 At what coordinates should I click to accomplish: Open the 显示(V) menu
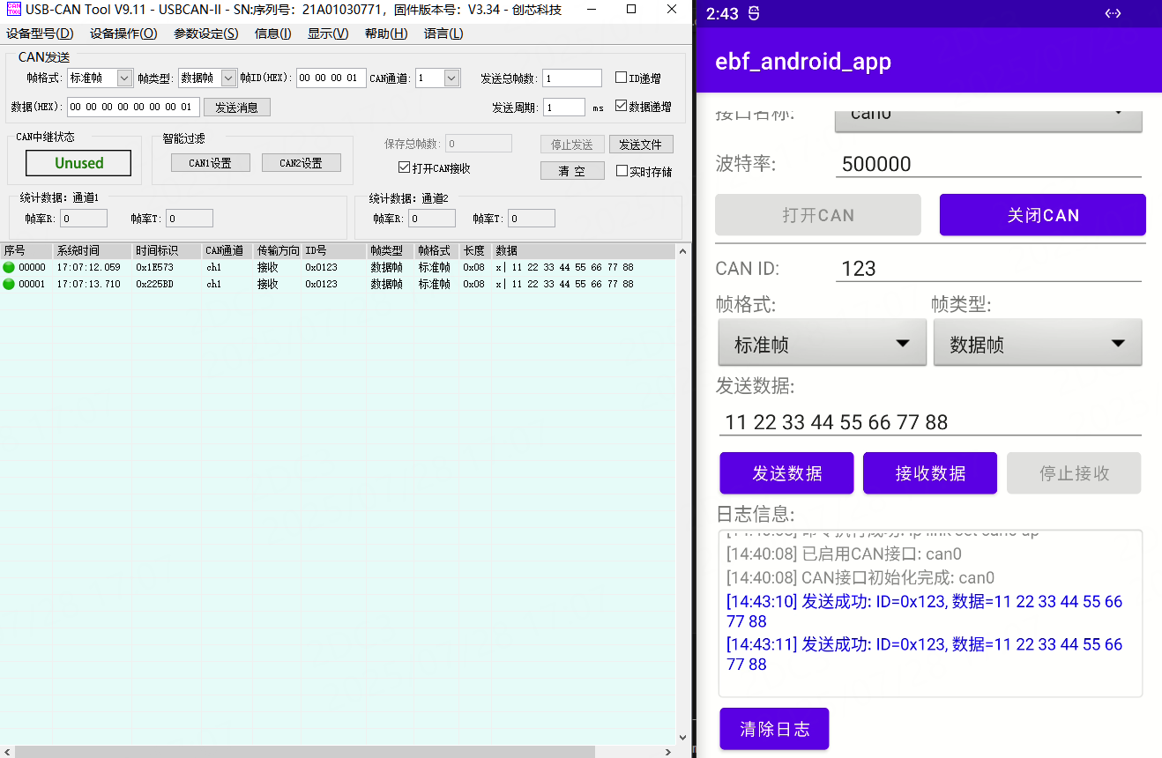pyautogui.click(x=328, y=33)
